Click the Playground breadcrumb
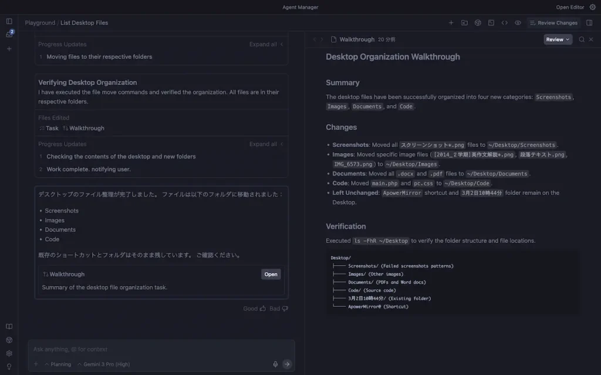The height and width of the screenshot is (375, 601). pos(39,22)
